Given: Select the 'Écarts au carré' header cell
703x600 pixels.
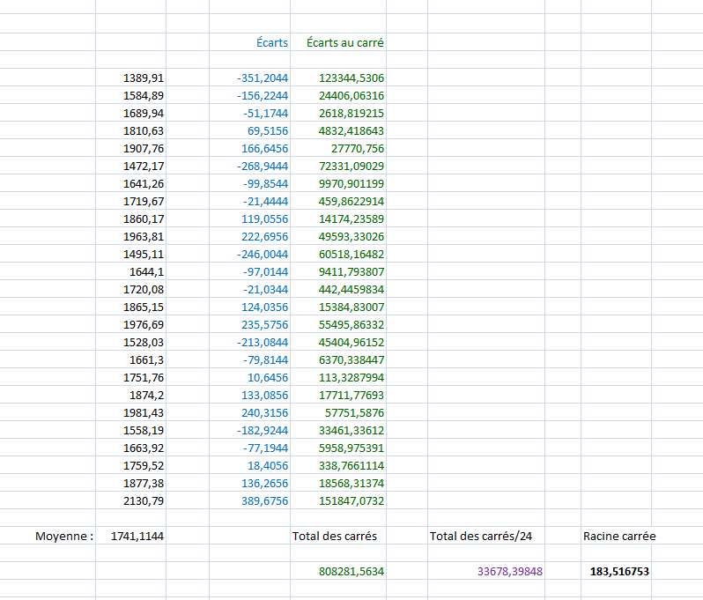Looking at the screenshot, I should tap(344, 42).
